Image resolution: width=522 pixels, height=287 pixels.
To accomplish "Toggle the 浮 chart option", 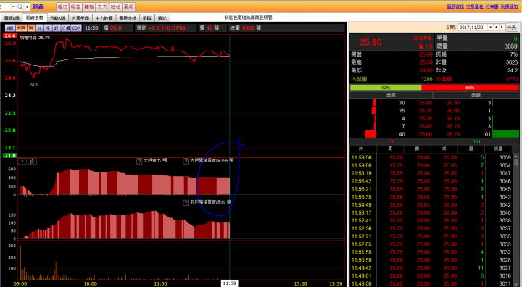I will pos(48,28).
